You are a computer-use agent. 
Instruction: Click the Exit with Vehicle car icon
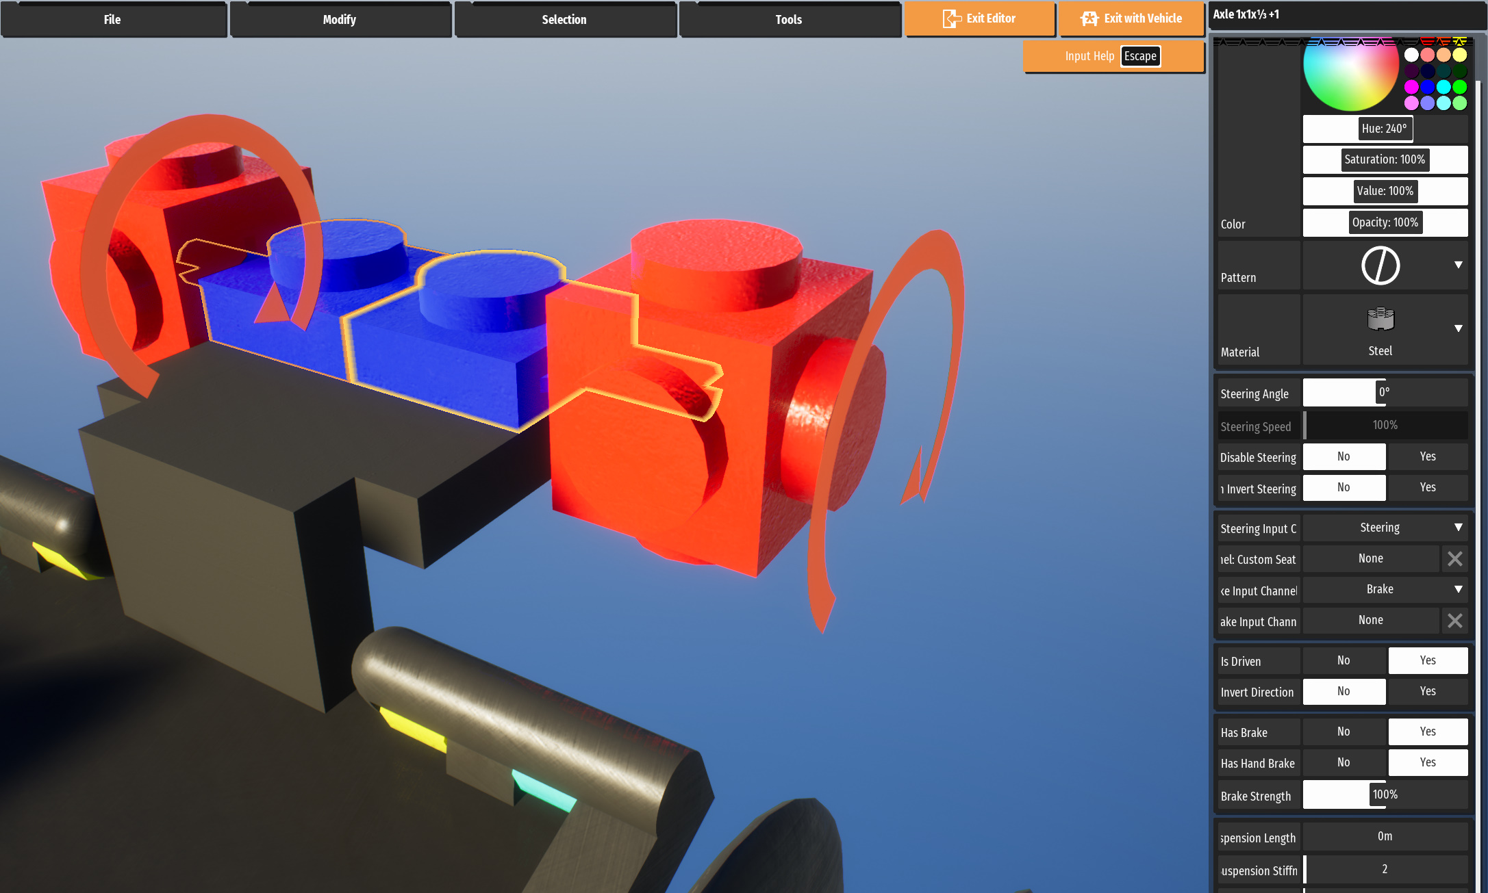point(1089,19)
